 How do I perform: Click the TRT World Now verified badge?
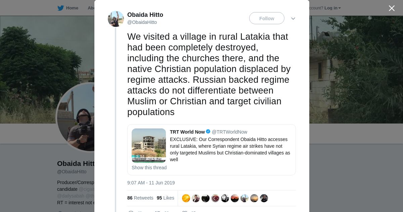click(208, 132)
